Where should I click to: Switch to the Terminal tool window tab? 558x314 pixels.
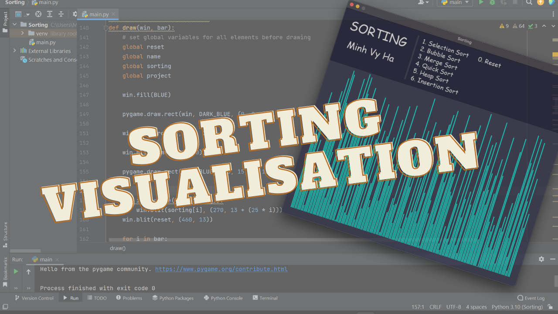pos(265,298)
